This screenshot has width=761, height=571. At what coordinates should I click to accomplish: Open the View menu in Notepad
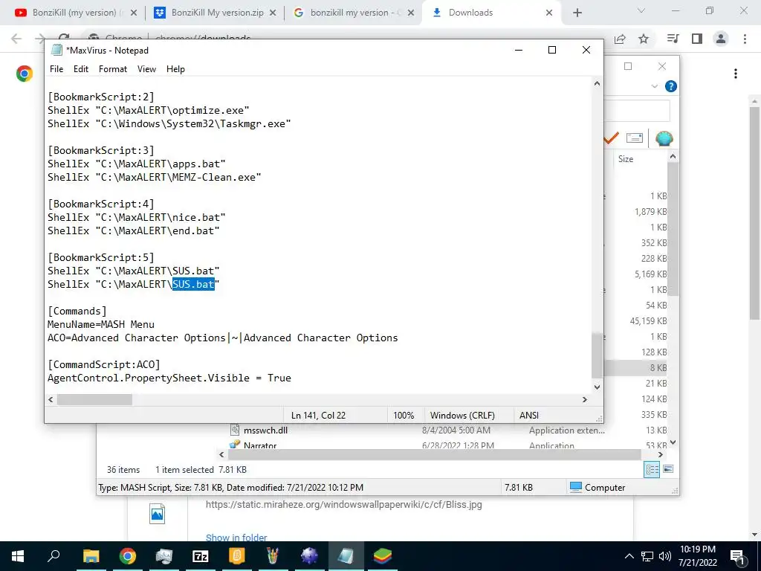tap(146, 69)
